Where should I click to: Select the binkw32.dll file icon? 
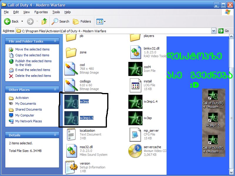tap(135, 53)
